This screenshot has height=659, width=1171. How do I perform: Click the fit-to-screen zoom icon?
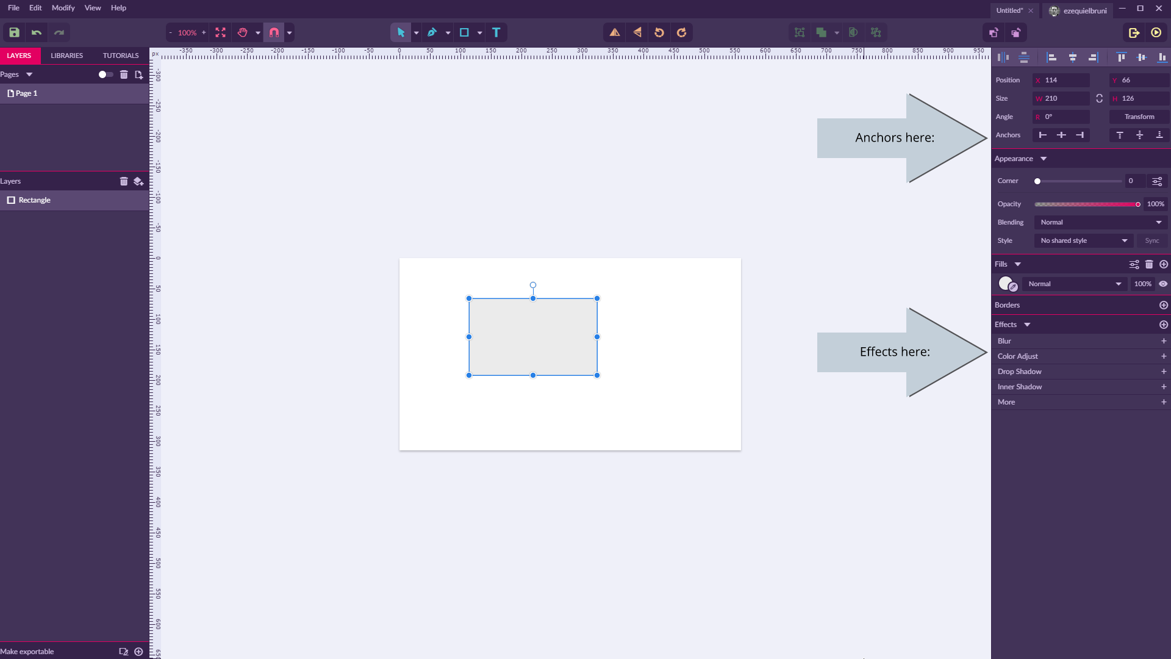tap(220, 33)
